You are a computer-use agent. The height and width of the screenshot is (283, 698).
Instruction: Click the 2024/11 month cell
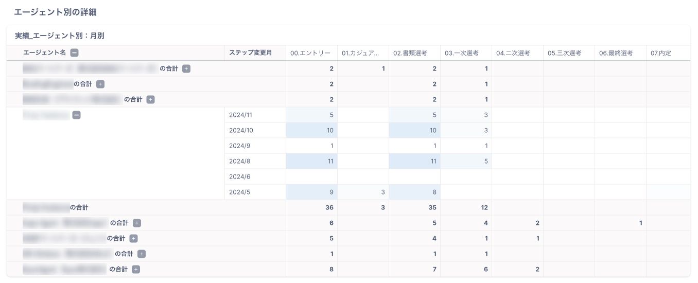pos(241,115)
